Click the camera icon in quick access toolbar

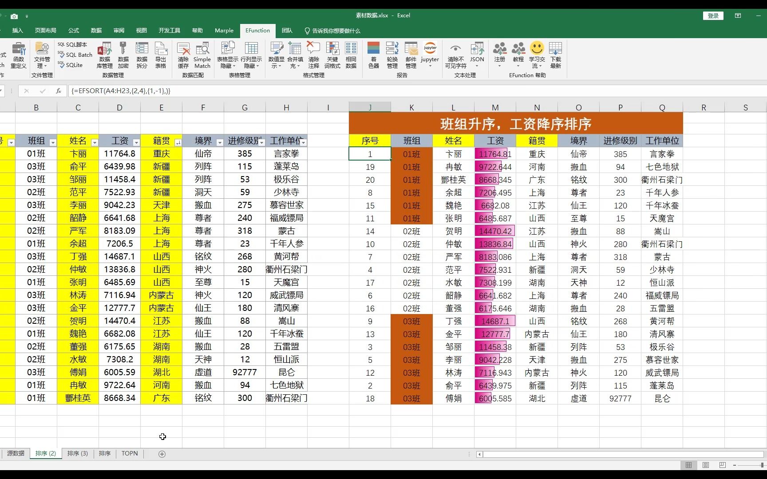pos(14,16)
